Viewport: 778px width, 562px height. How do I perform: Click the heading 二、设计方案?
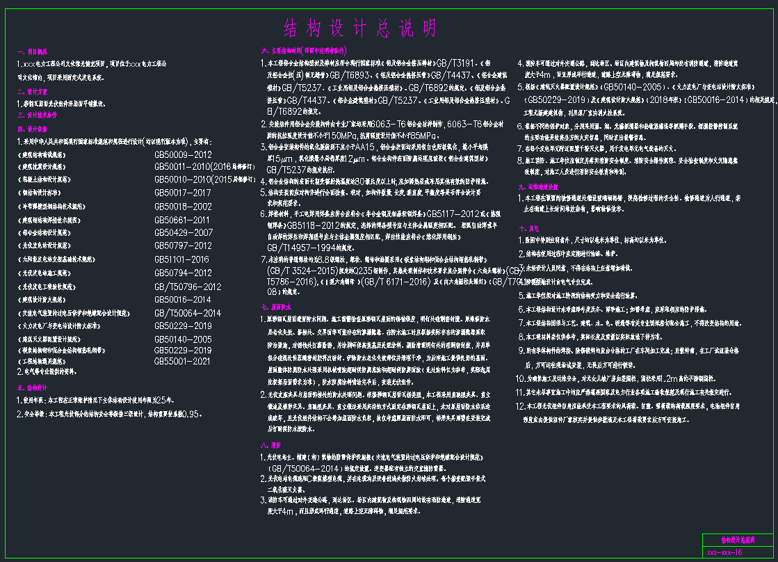[x=32, y=91]
